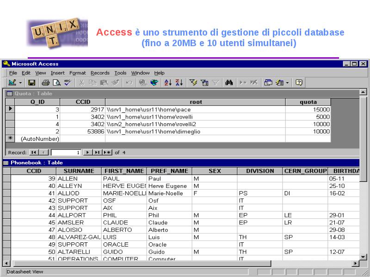Click the Sort Ascending A-Z icon
The width and height of the screenshot is (370, 277).
click(168, 83)
